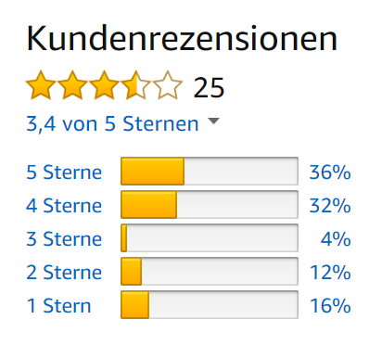Click the half-filled fourth star

tap(136, 85)
